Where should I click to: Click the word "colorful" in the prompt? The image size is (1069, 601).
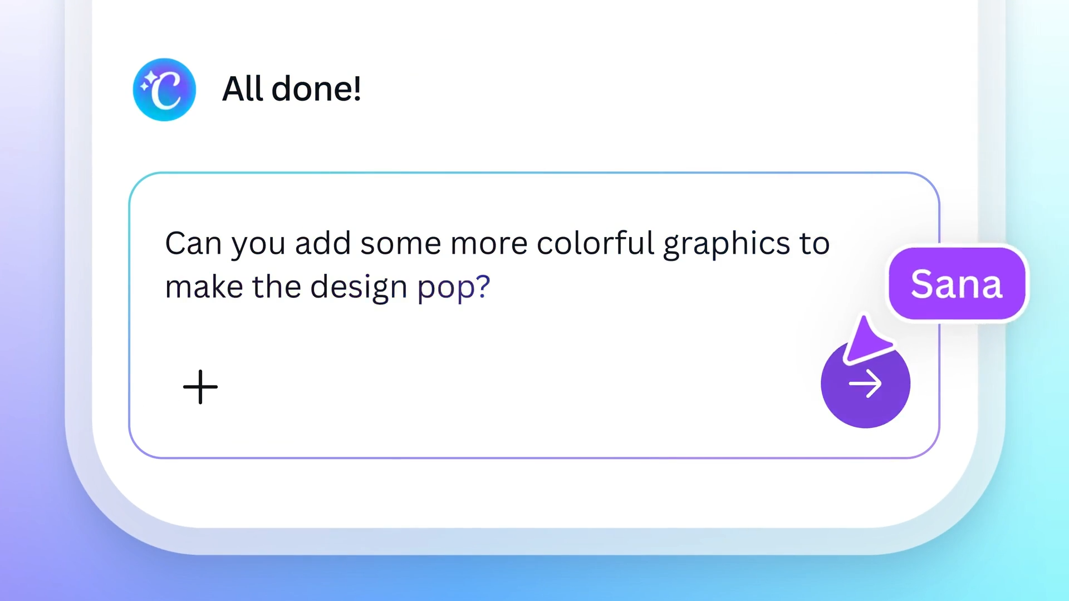[x=595, y=243]
